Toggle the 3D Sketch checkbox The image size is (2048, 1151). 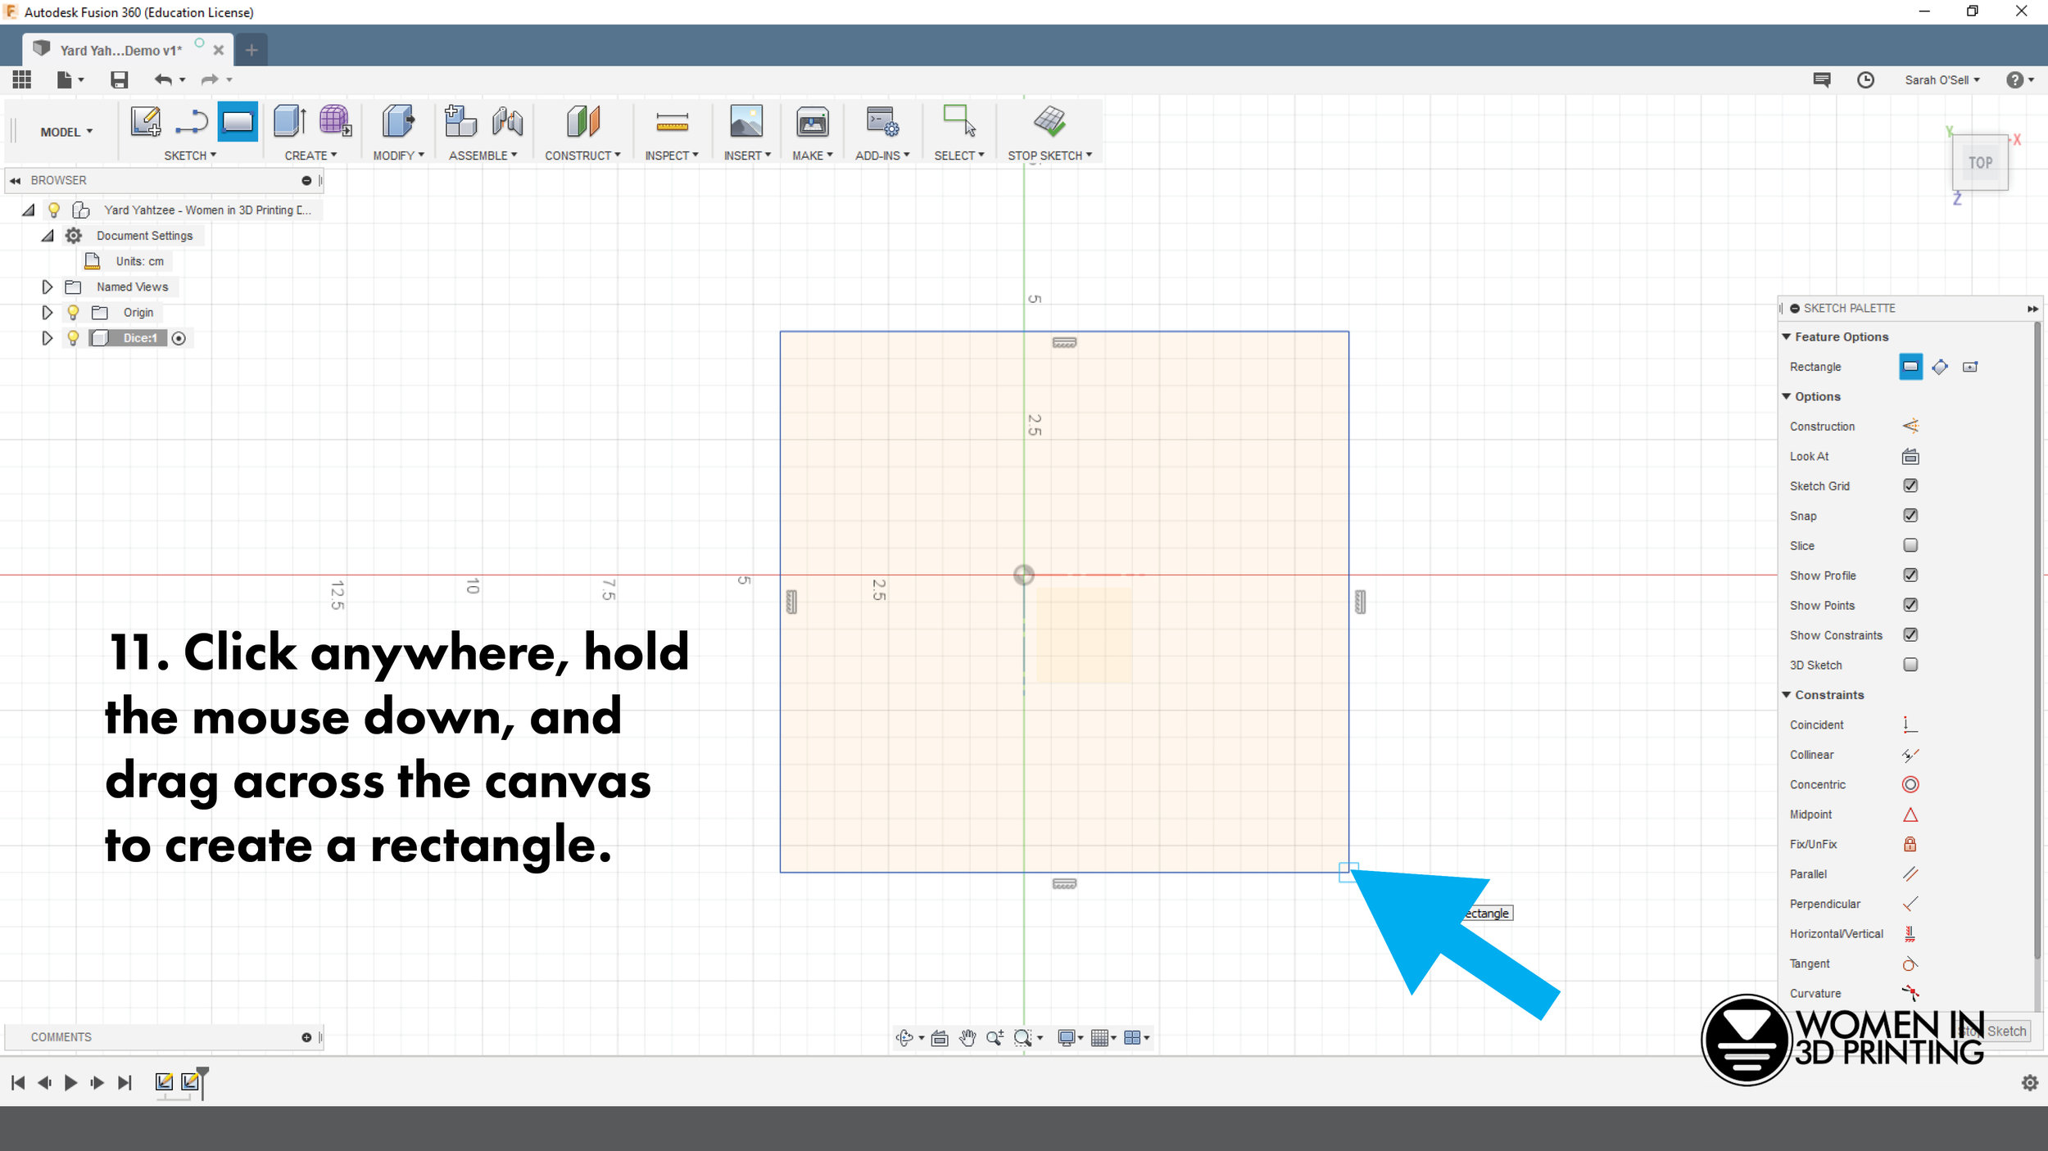[1910, 665]
